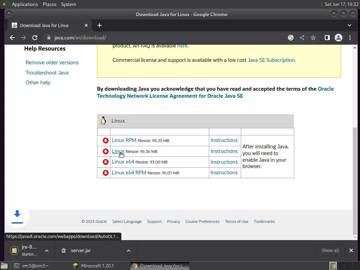Open Instructions for Linux x64 RPM

point(224,172)
